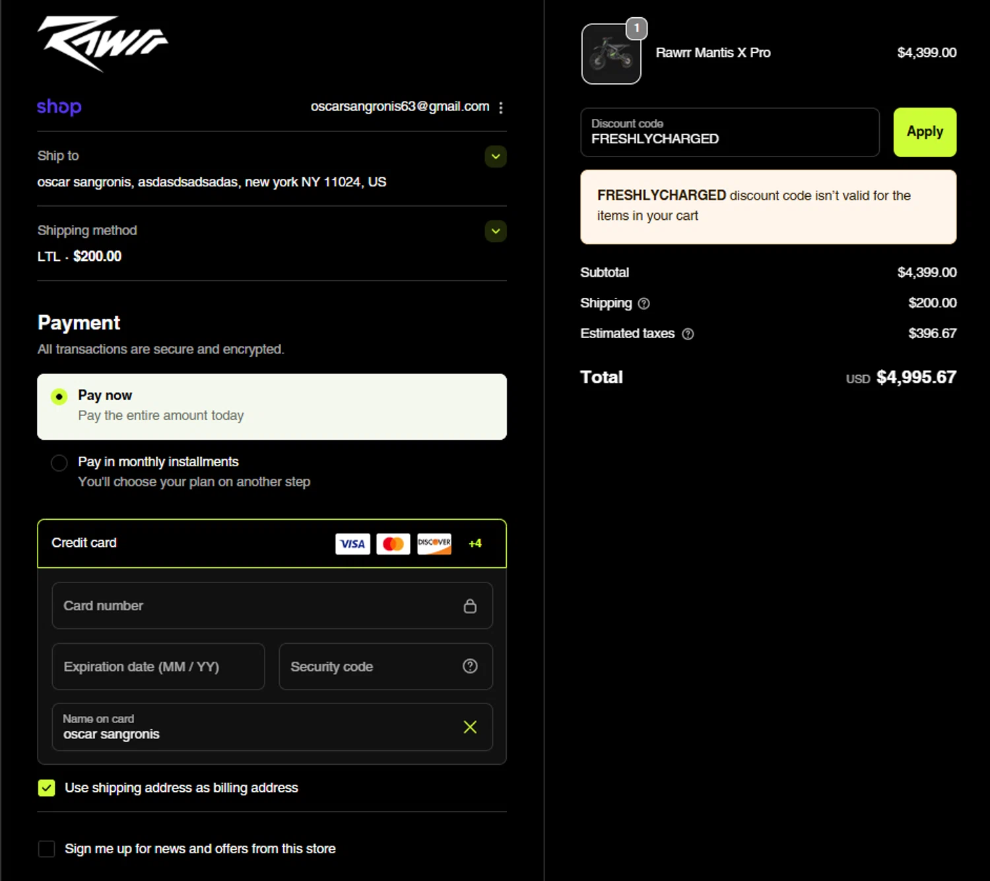Clear the Name on card field
Image resolution: width=990 pixels, height=881 pixels.
point(470,727)
